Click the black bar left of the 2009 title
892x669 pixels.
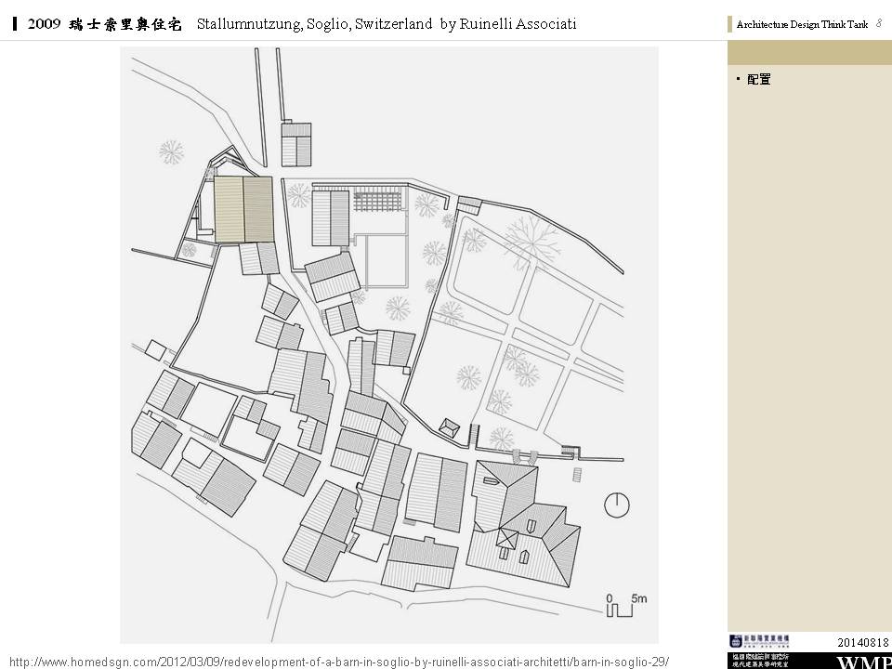click(16, 24)
